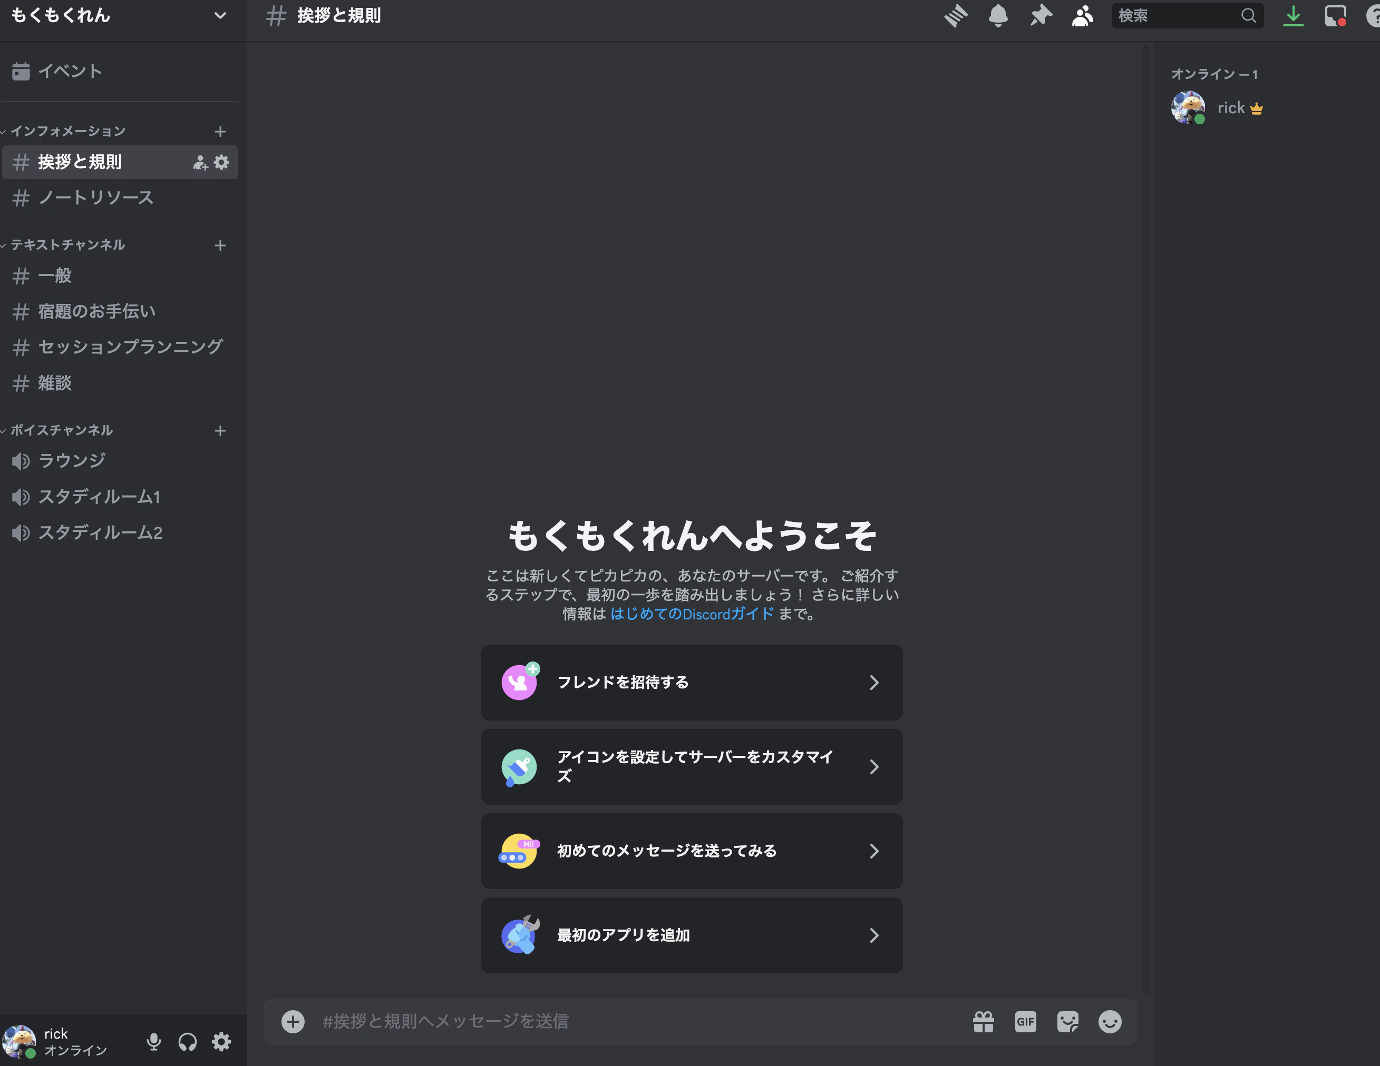This screenshot has width=1380, height=1066.
Task: Open the もくもくれん server dropdown menu
Action: tap(220, 16)
